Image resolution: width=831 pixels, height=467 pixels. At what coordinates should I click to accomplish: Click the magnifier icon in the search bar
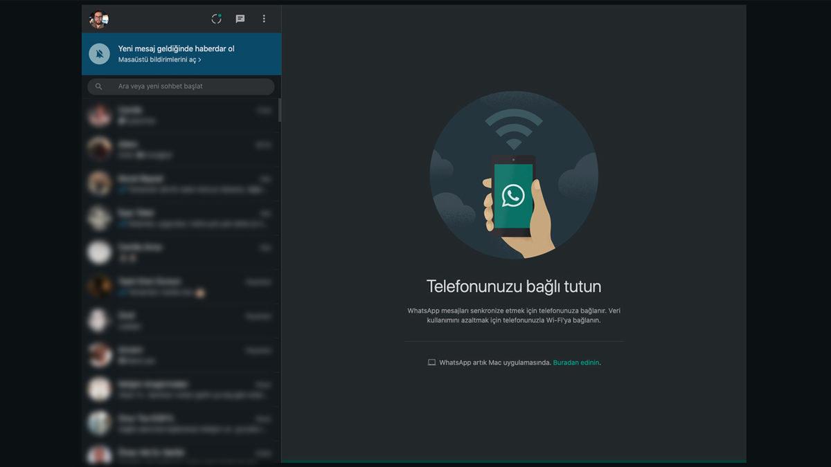[x=98, y=86]
